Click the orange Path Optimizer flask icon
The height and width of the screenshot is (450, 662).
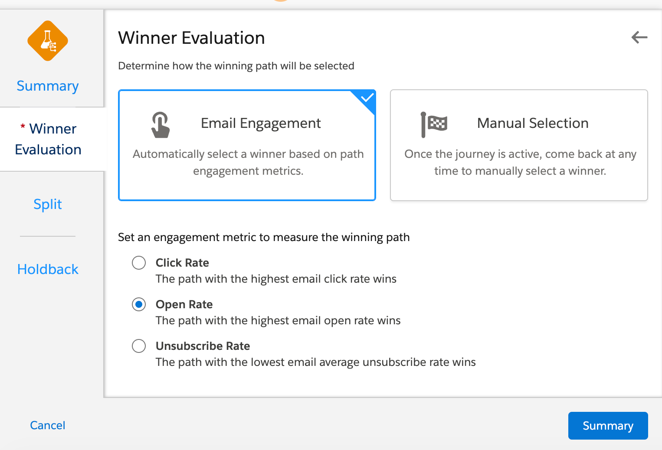point(48,41)
